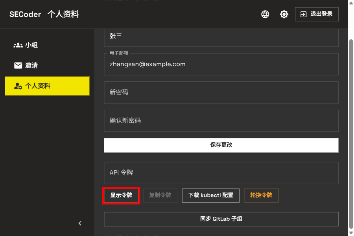This screenshot has height=236, width=354.
Task: Click the SECoder logo text
Action: (x=25, y=14)
